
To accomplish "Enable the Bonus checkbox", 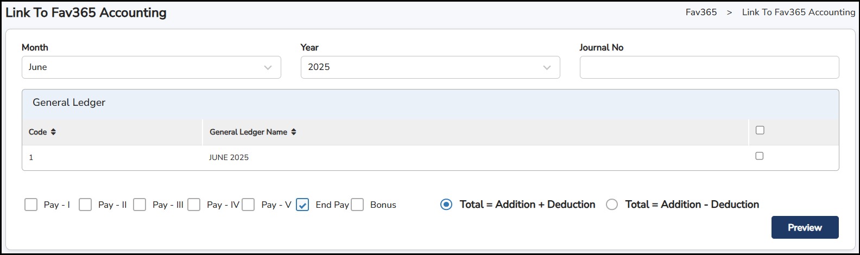I will tap(357, 205).
